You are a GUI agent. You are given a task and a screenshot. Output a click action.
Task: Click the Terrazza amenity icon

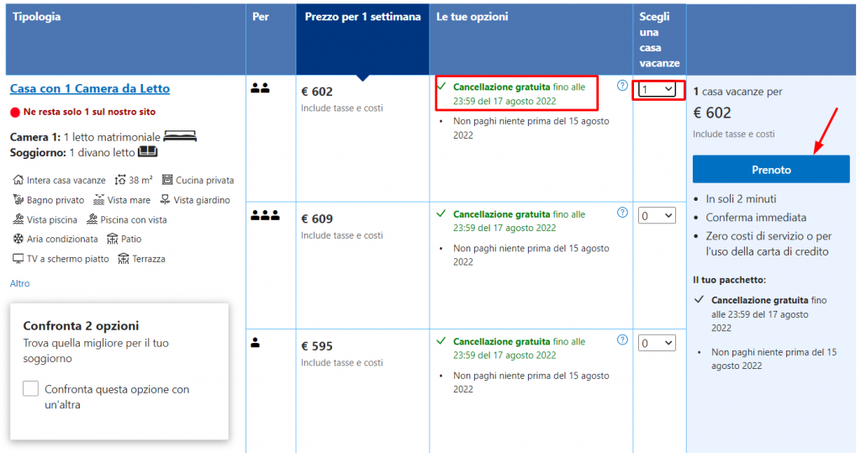(124, 259)
